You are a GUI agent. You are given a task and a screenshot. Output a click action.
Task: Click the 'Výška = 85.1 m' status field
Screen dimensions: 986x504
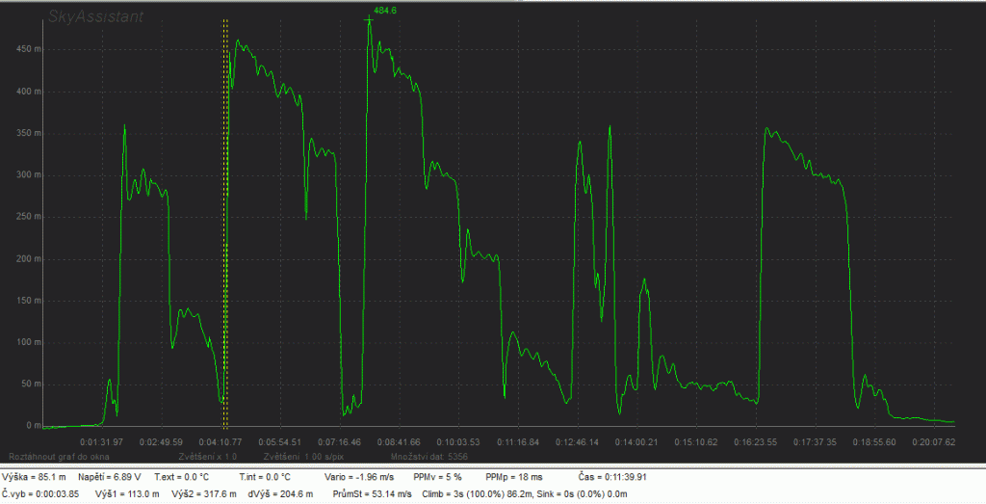pyautogui.click(x=36, y=476)
